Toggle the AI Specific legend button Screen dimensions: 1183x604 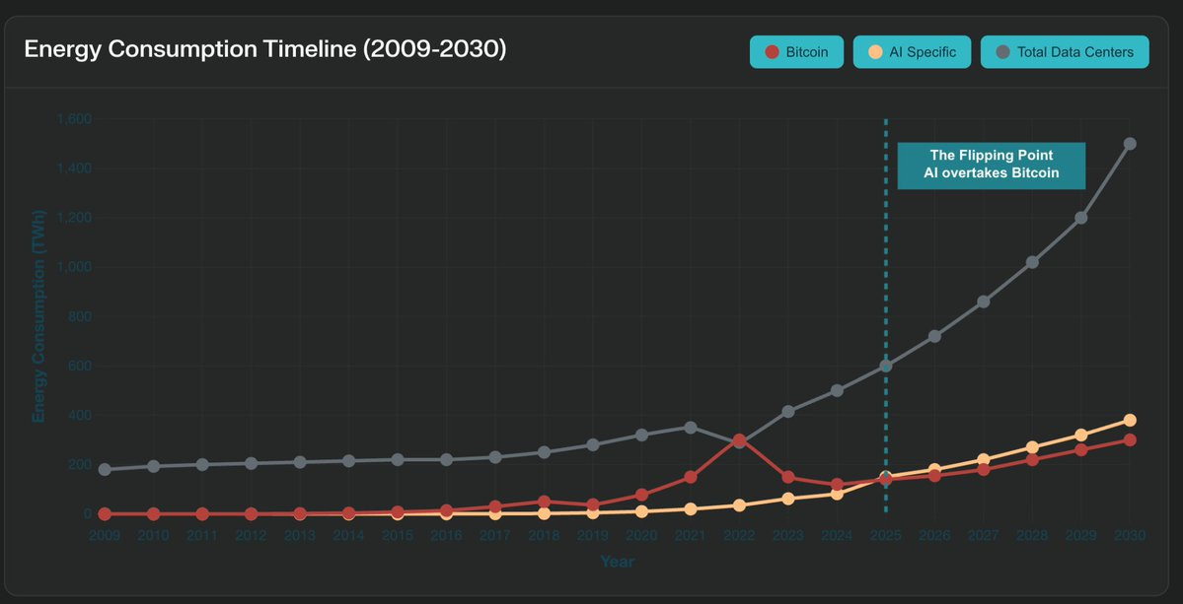pos(912,52)
